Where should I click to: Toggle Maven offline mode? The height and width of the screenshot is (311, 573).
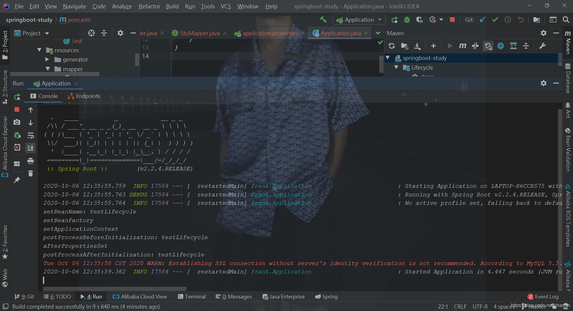pyautogui.click(x=475, y=46)
